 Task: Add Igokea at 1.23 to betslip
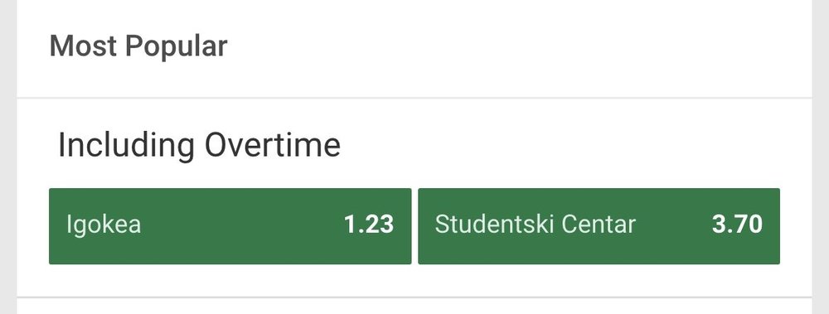coord(230,225)
